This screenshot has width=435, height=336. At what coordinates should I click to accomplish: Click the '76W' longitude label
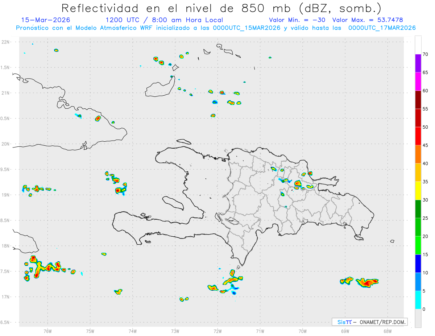point(47,331)
